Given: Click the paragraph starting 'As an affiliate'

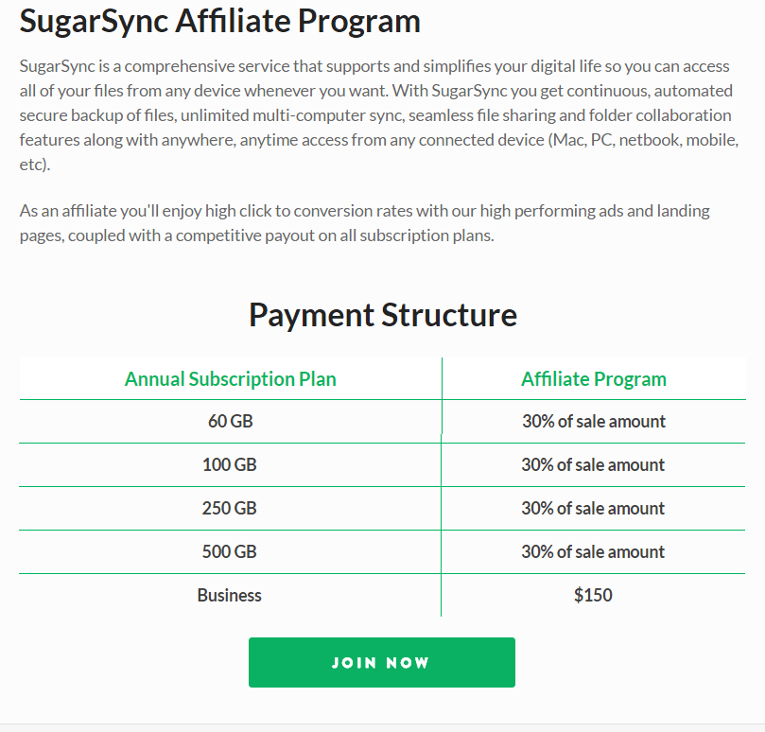Looking at the screenshot, I should point(364,223).
